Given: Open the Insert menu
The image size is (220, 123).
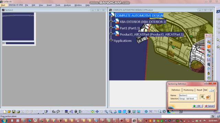Looking at the screenshot, I should point(49,5).
